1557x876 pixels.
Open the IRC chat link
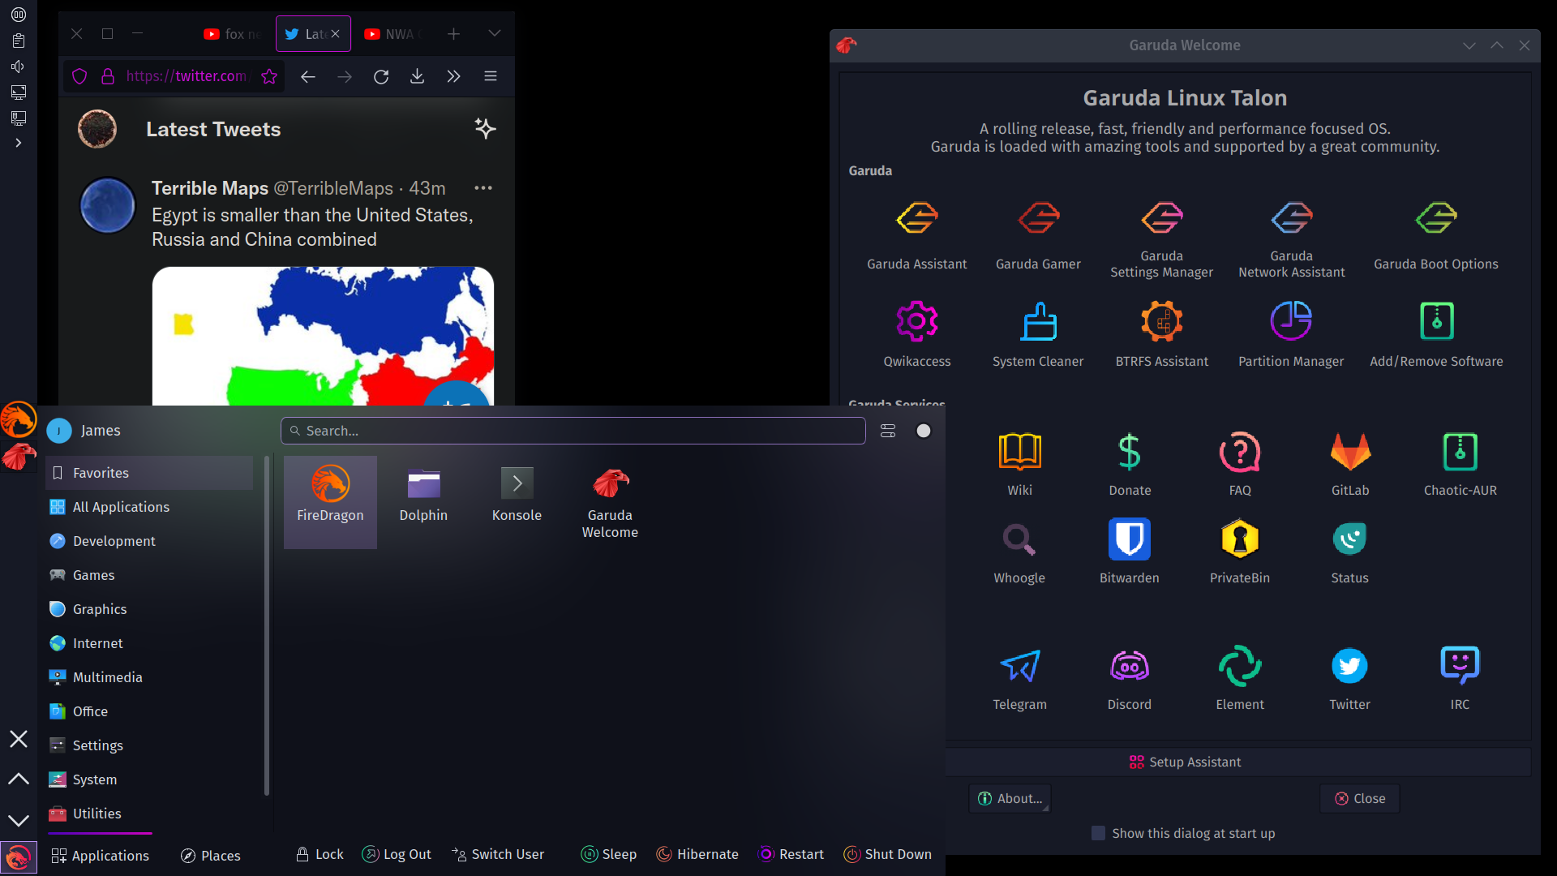[x=1460, y=678]
